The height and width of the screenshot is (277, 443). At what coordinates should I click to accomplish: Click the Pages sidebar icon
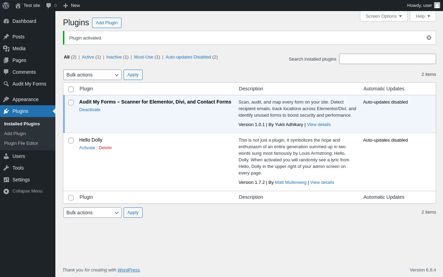coord(6,60)
